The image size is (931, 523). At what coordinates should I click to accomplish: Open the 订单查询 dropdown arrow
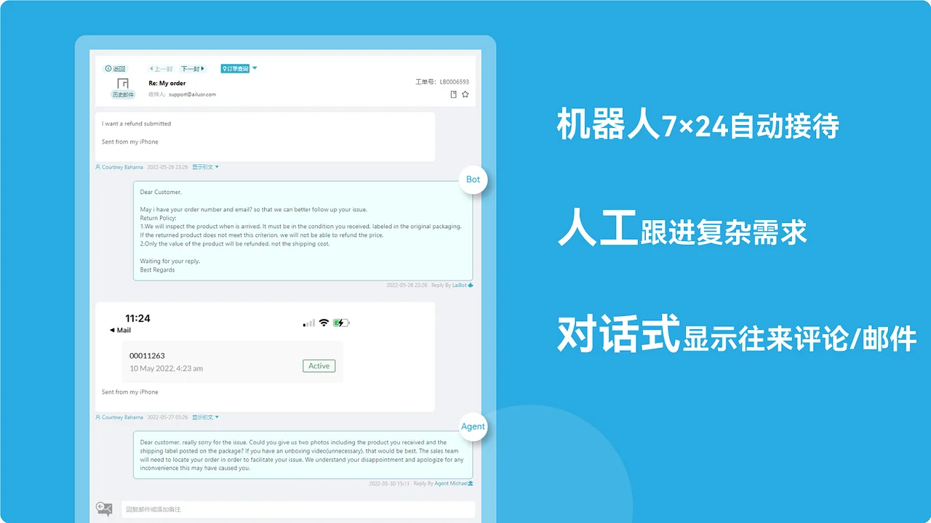[x=255, y=68]
